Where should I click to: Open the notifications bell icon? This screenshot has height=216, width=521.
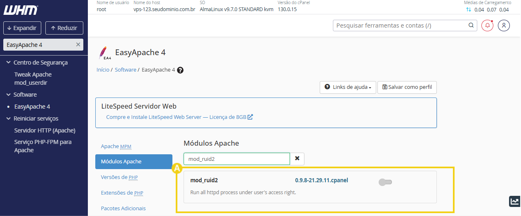pyautogui.click(x=488, y=26)
